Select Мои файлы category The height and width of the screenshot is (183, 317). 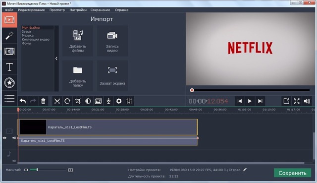click(x=31, y=28)
